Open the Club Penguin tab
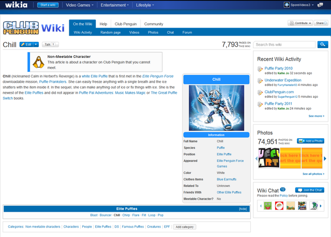The height and width of the screenshot is (237, 331). 126,24
